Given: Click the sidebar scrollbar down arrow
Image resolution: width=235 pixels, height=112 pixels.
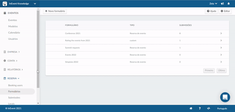Looking at the screenshot, I should click(x=38, y=103).
